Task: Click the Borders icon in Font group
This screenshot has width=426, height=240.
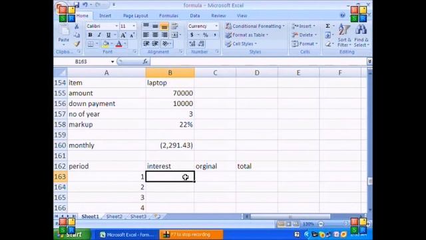Action: coord(91,44)
